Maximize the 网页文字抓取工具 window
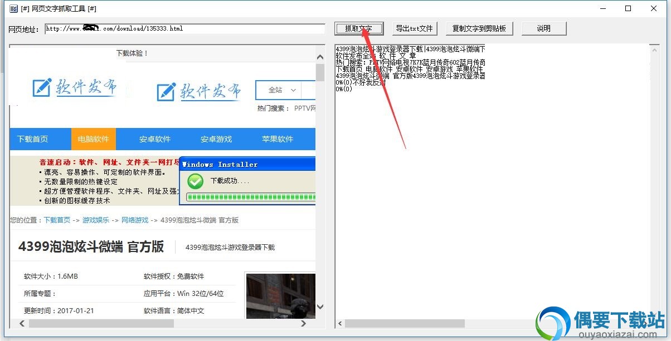 [x=628, y=8]
